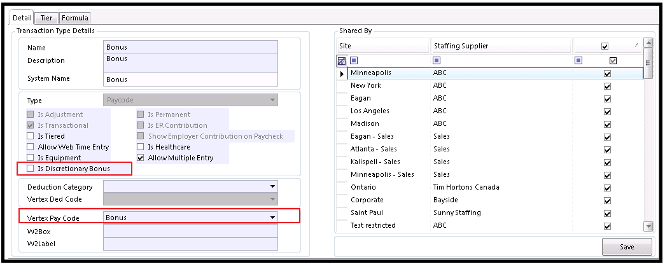Toggle the header select-all checkbox
Image resolution: width=665 pixels, height=264 pixels.
click(605, 46)
